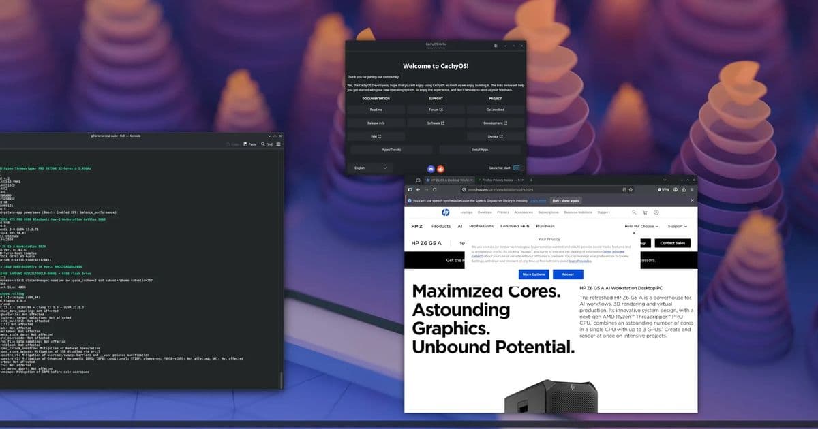Open search icon on HP site
The height and width of the screenshot is (429, 818).
tap(635, 212)
